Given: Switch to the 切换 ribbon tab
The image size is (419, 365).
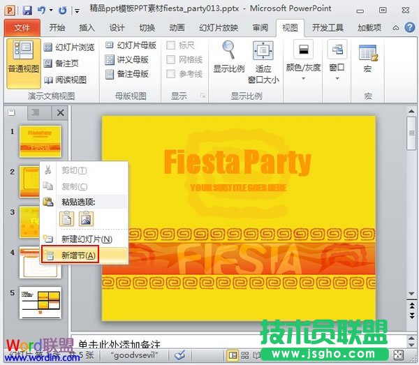Looking at the screenshot, I should pyautogui.click(x=147, y=28).
